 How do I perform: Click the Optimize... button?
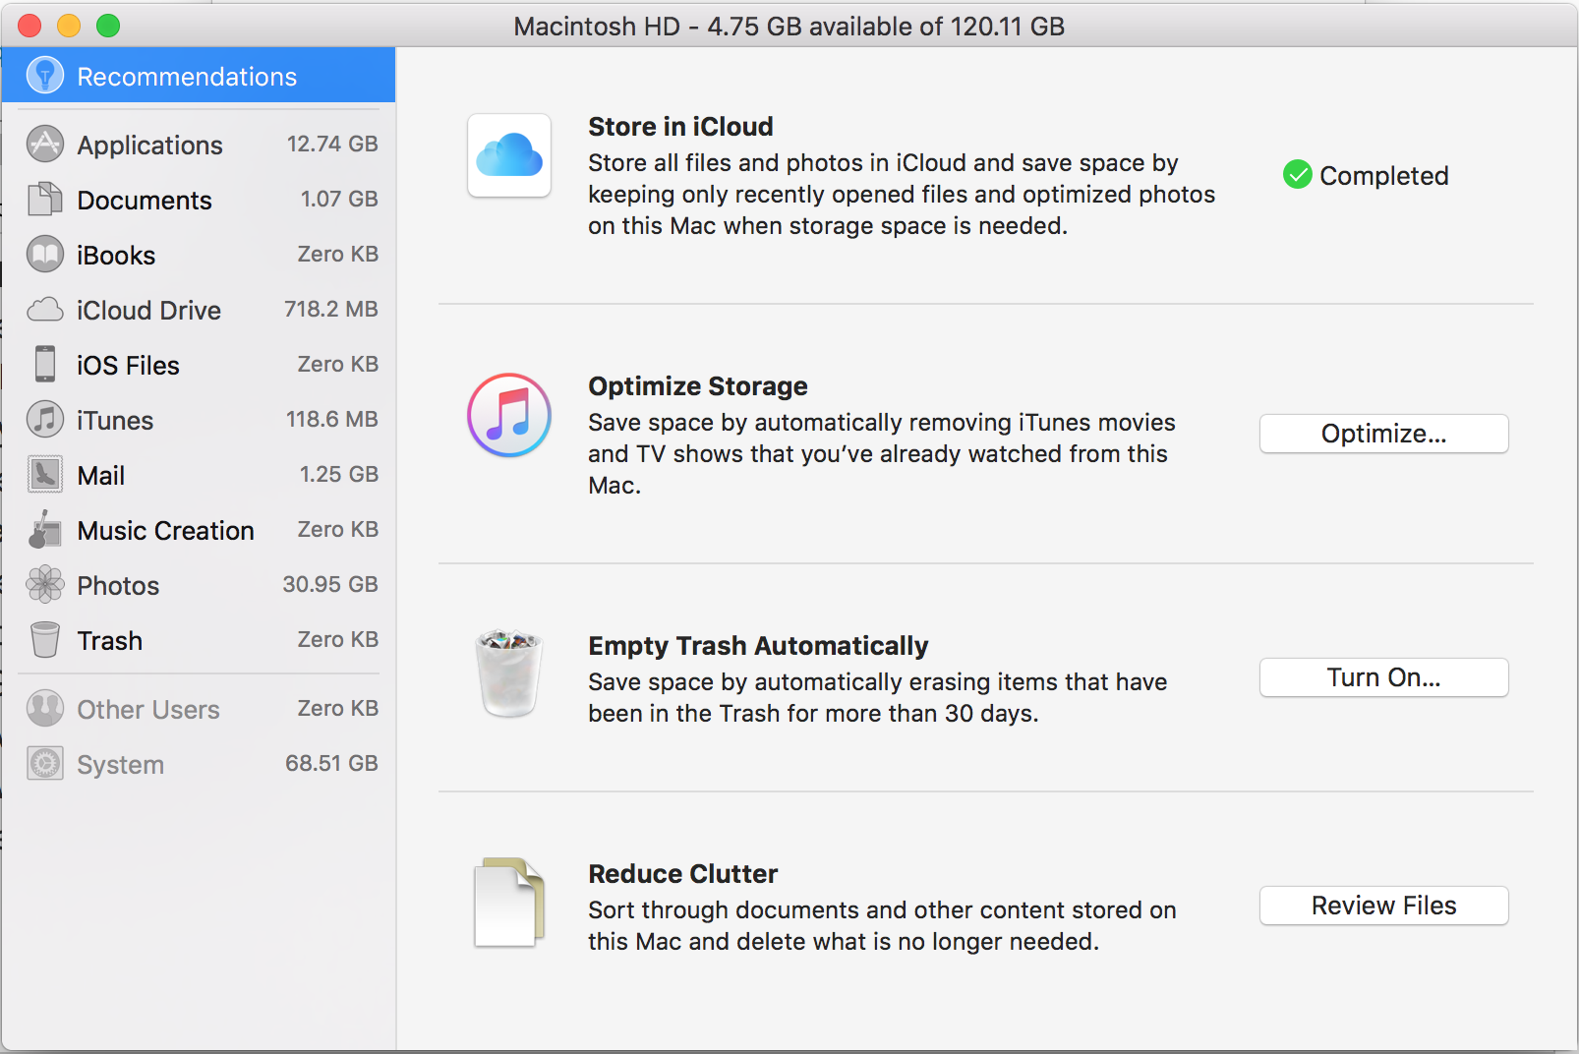pyautogui.click(x=1384, y=434)
